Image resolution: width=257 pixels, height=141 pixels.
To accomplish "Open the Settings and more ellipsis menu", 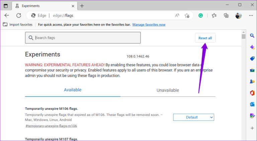I will (x=251, y=15).
